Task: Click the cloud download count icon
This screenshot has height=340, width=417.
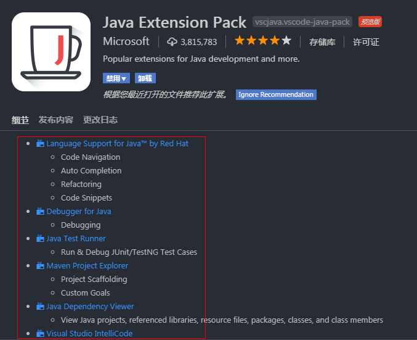Action: tap(172, 42)
